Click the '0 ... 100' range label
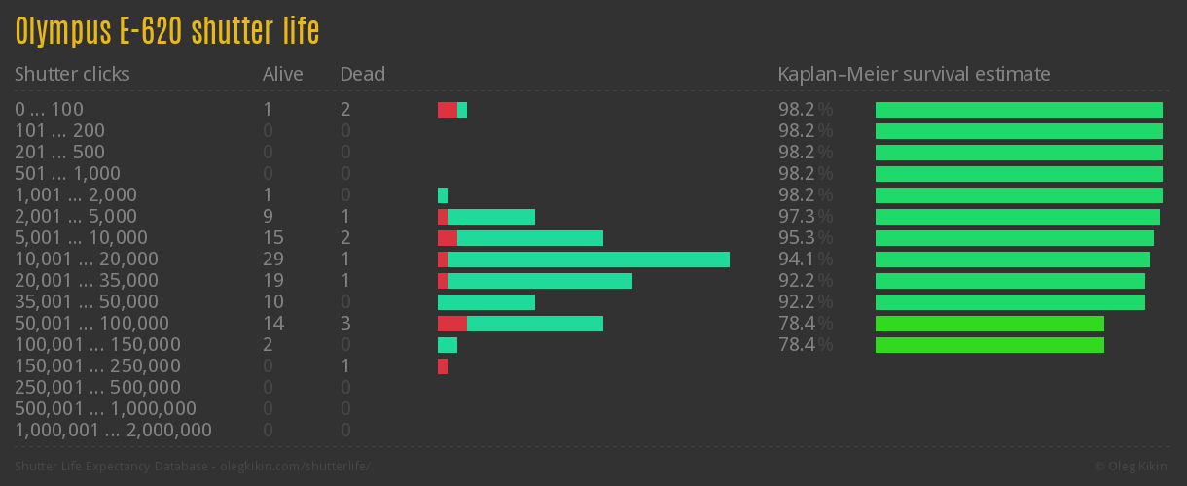 point(49,110)
